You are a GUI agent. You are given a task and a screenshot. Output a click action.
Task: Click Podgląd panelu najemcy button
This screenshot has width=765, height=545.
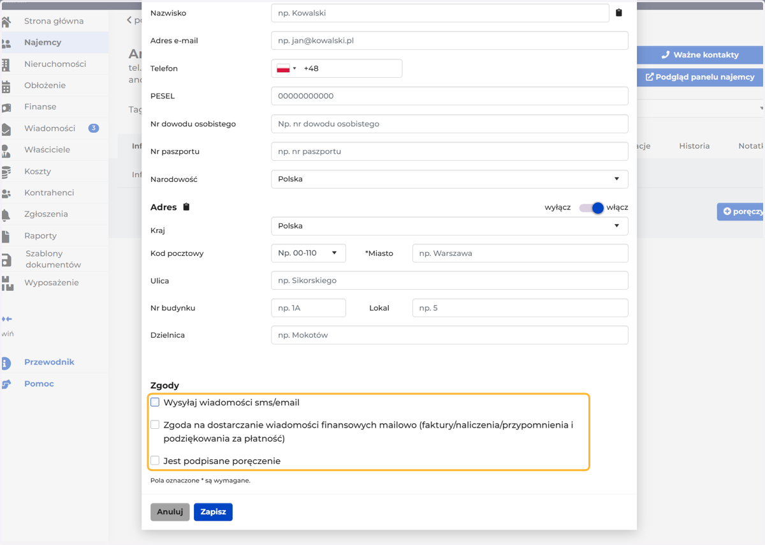coord(700,77)
